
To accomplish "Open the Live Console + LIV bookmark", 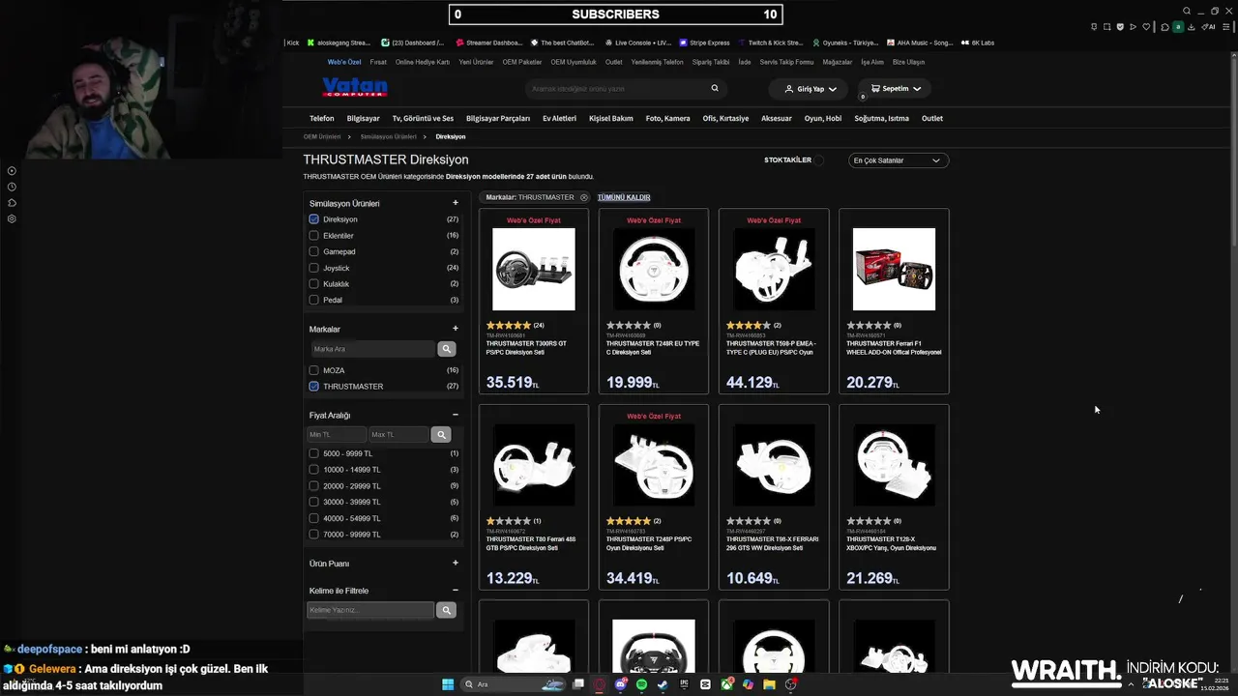I will [638, 43].
